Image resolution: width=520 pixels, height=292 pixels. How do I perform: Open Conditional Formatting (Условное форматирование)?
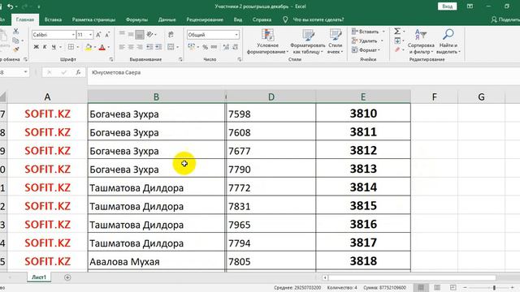267,41
